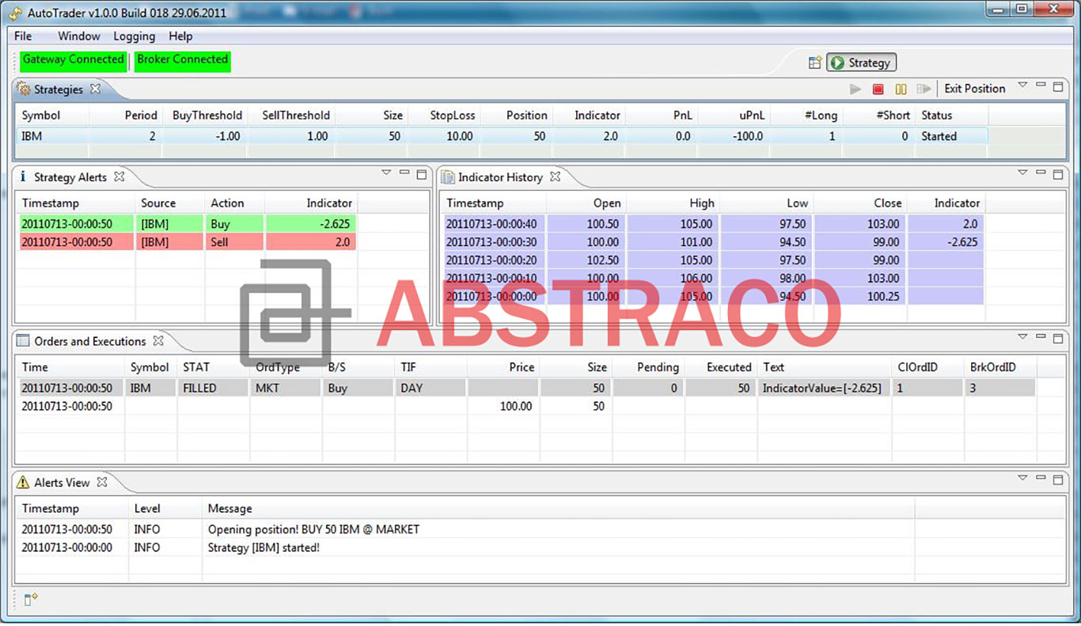Open the Orders and Executions view menu arrow
This screenshot has width=1081, height=626.
[x=1022, y=337]
